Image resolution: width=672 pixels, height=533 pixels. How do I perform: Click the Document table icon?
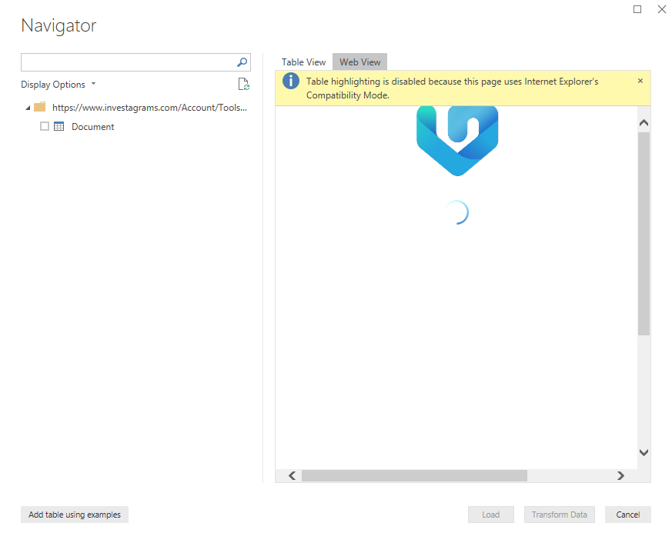59,126
